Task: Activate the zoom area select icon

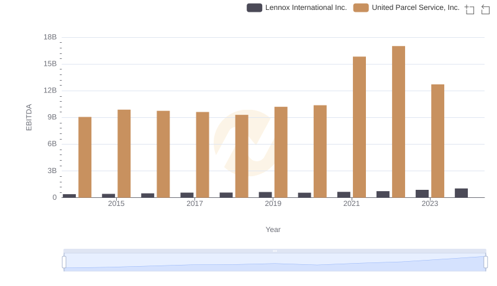Action: [470, 9]
